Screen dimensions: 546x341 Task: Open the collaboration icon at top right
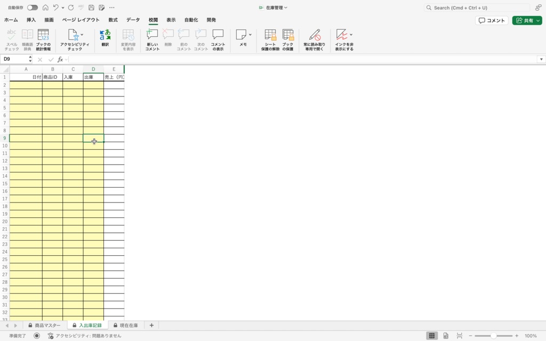pyautogui.click(x=539, y=7)
